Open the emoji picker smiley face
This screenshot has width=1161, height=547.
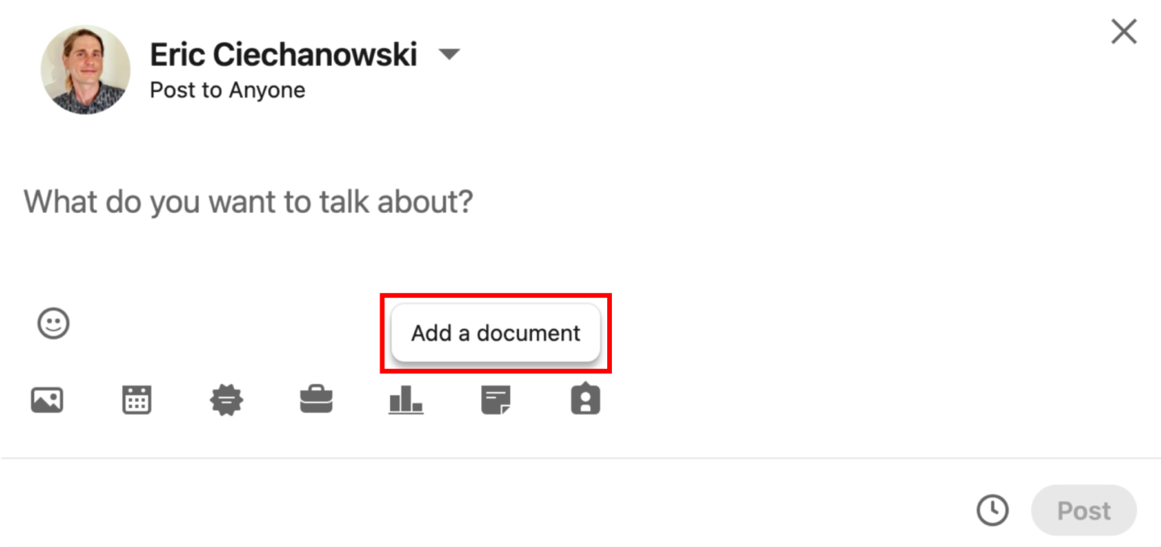click(x=53, y=324)
